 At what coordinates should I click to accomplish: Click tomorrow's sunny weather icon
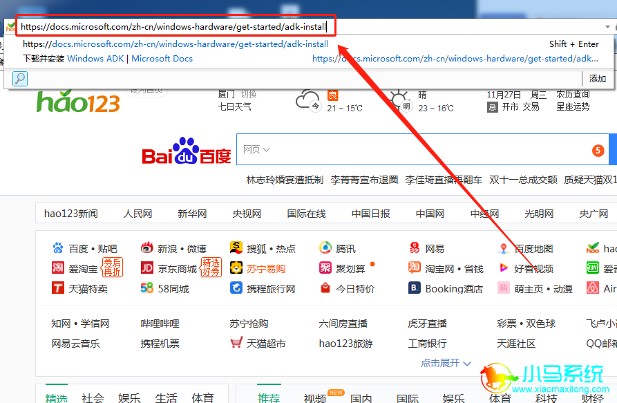(x=400, y=101)
